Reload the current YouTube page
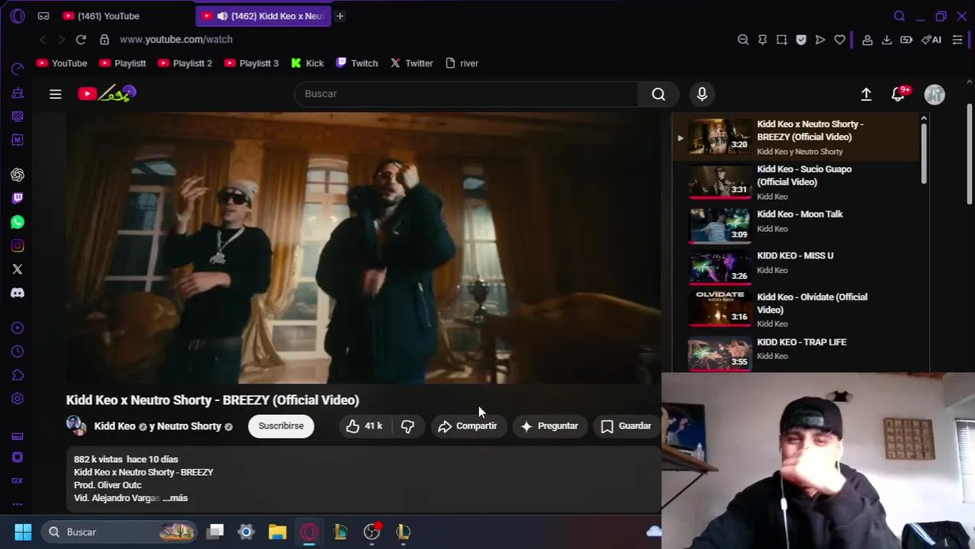This screenshot has width=975, height=549. 81,40
